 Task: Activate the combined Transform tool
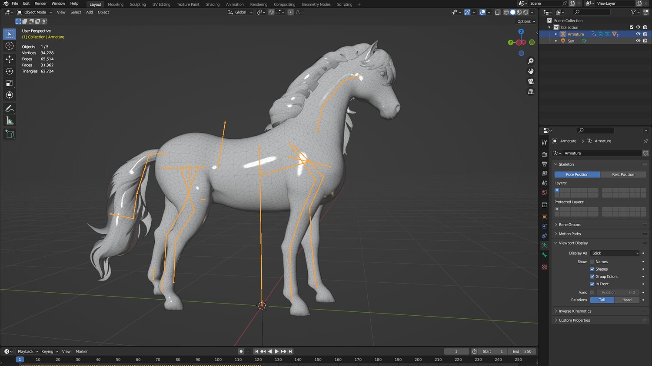click(9, 95)
